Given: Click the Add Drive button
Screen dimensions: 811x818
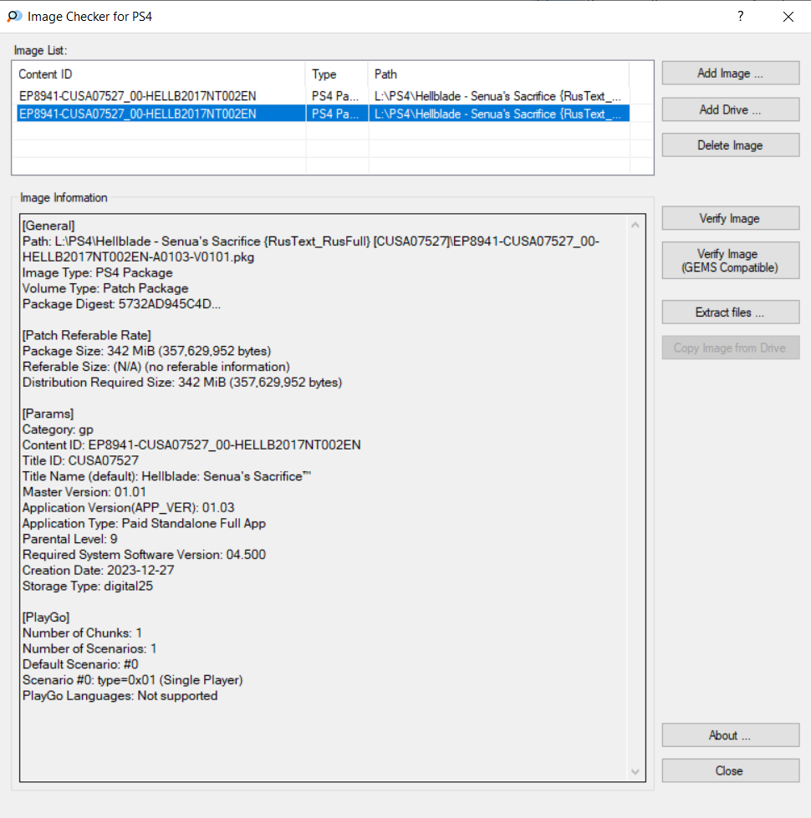Looking at the screenshot, I should [x=730, y=109].
